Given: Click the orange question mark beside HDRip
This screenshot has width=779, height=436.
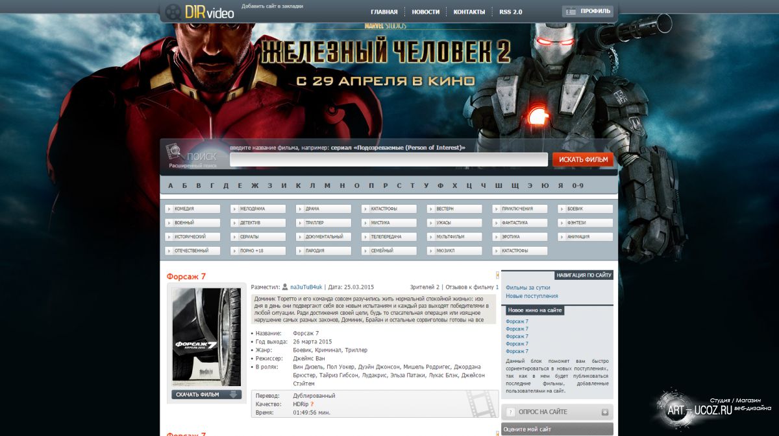Looking at the screenshot, I should pos(312,404).
